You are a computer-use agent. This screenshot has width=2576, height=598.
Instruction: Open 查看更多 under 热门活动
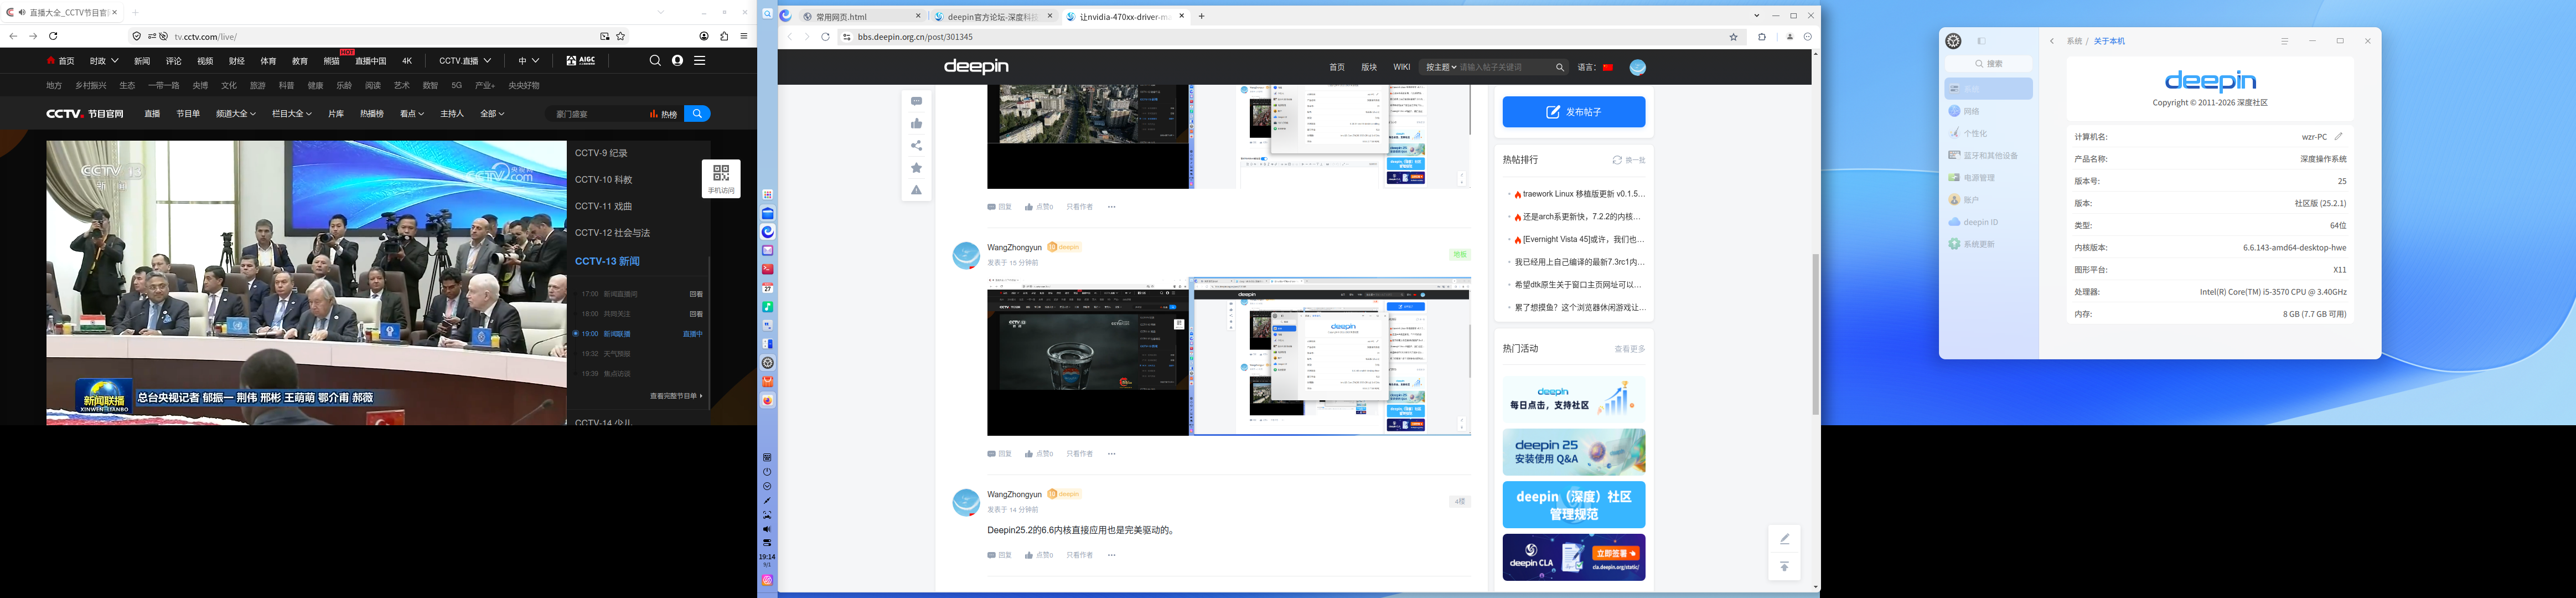1629,349
